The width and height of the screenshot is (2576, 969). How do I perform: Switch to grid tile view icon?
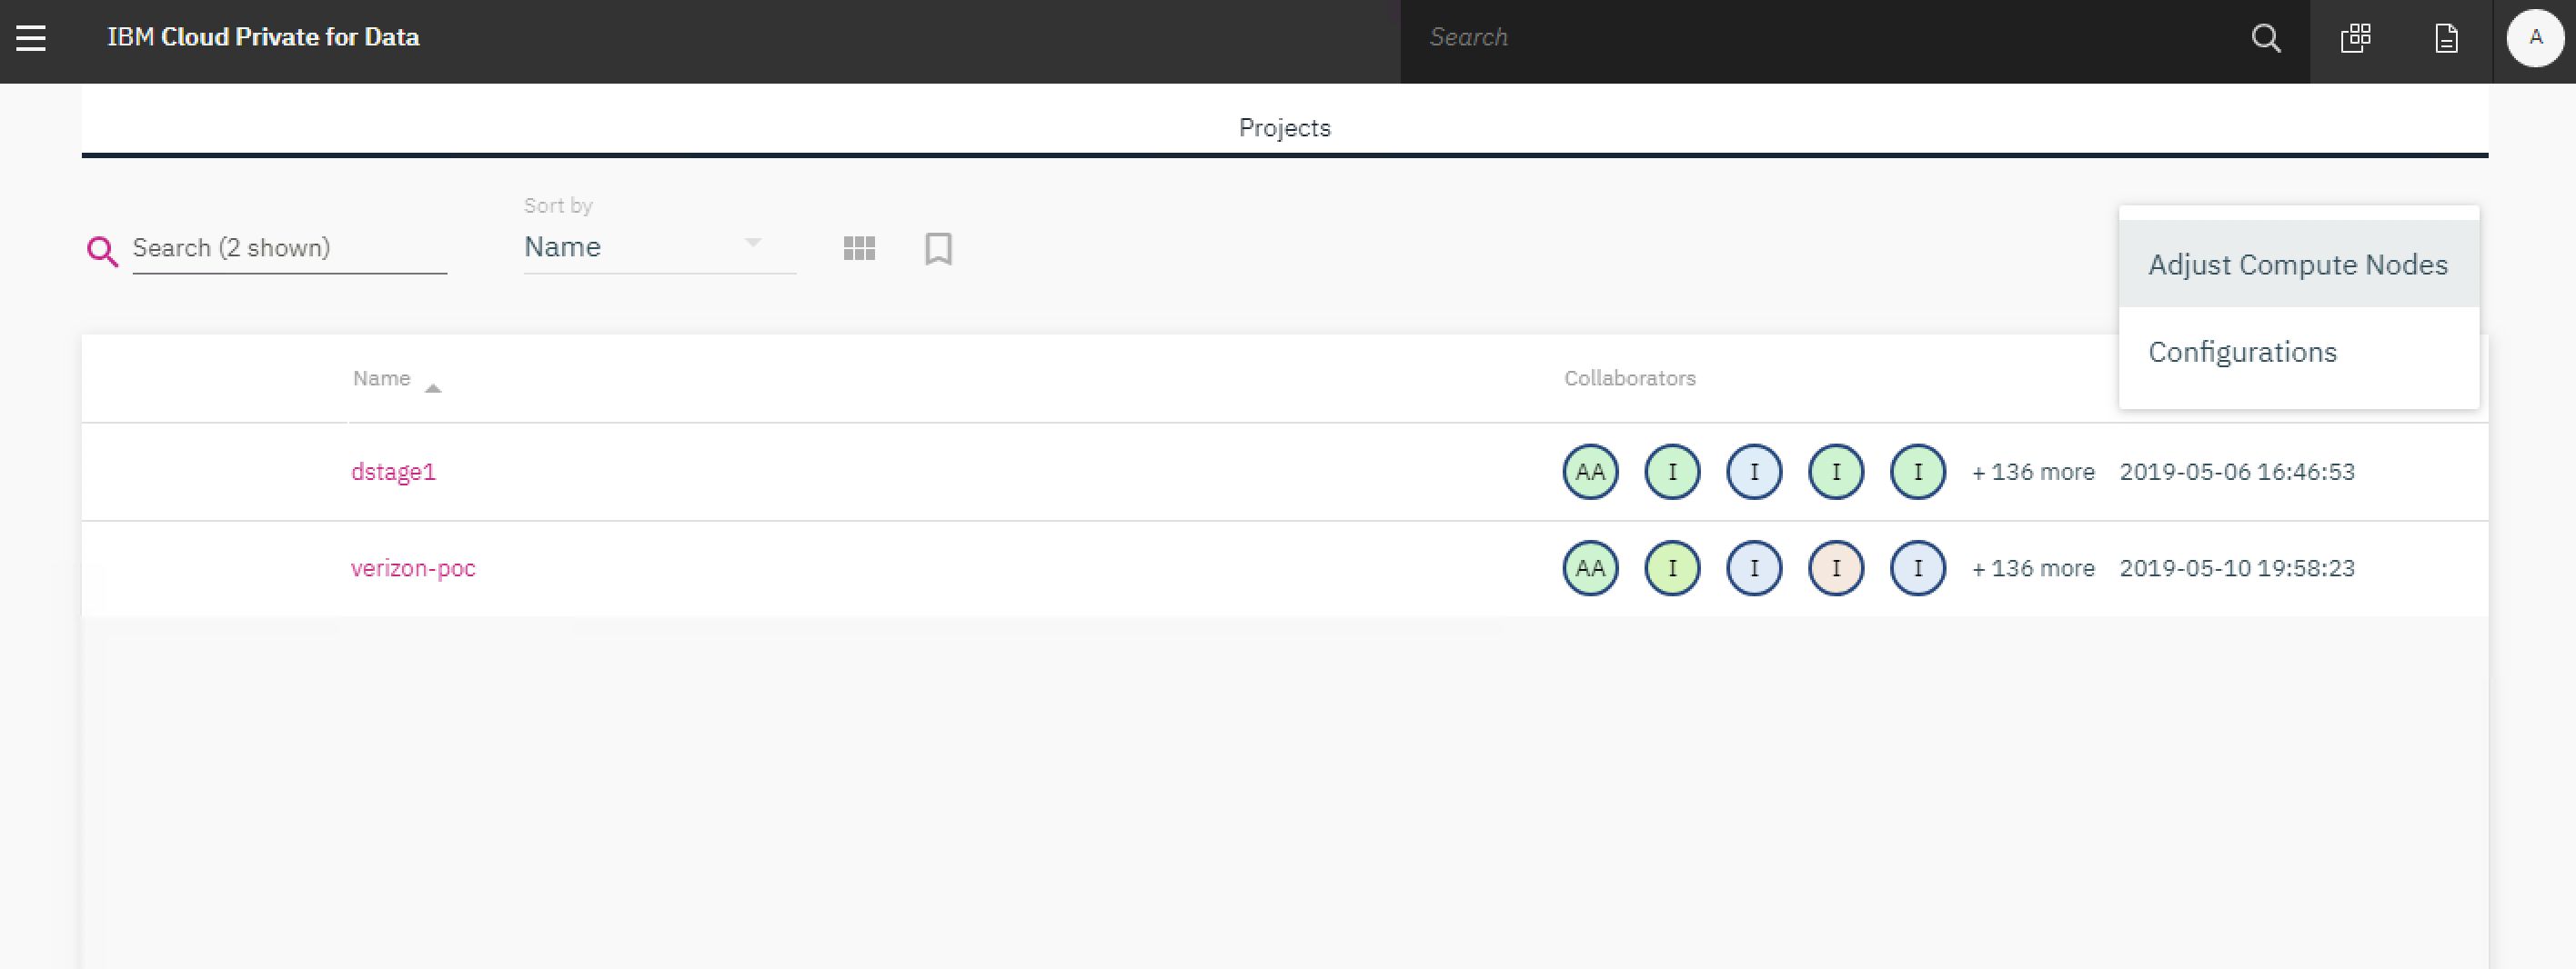[859, 248]
